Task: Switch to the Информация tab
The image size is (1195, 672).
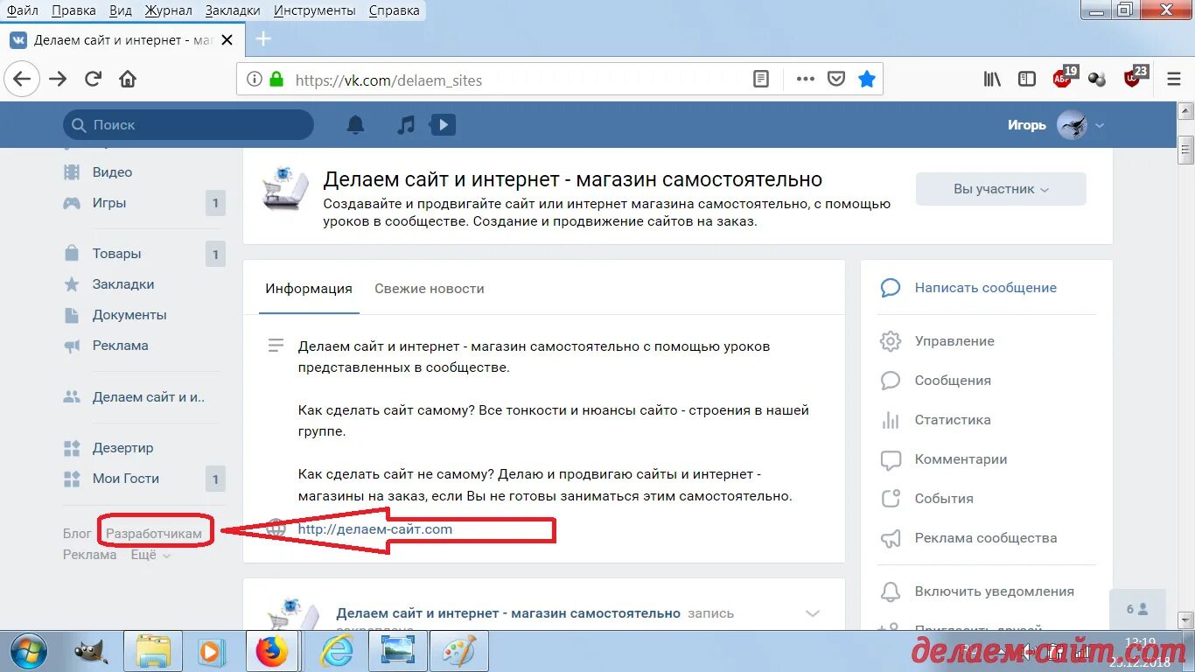Action: point(309,289)
